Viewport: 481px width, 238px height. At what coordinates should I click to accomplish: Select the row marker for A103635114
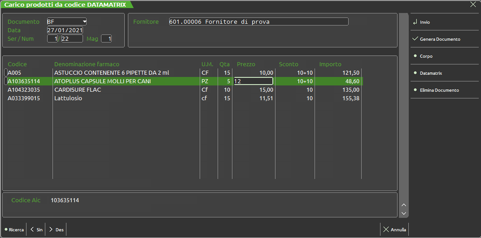5,81
